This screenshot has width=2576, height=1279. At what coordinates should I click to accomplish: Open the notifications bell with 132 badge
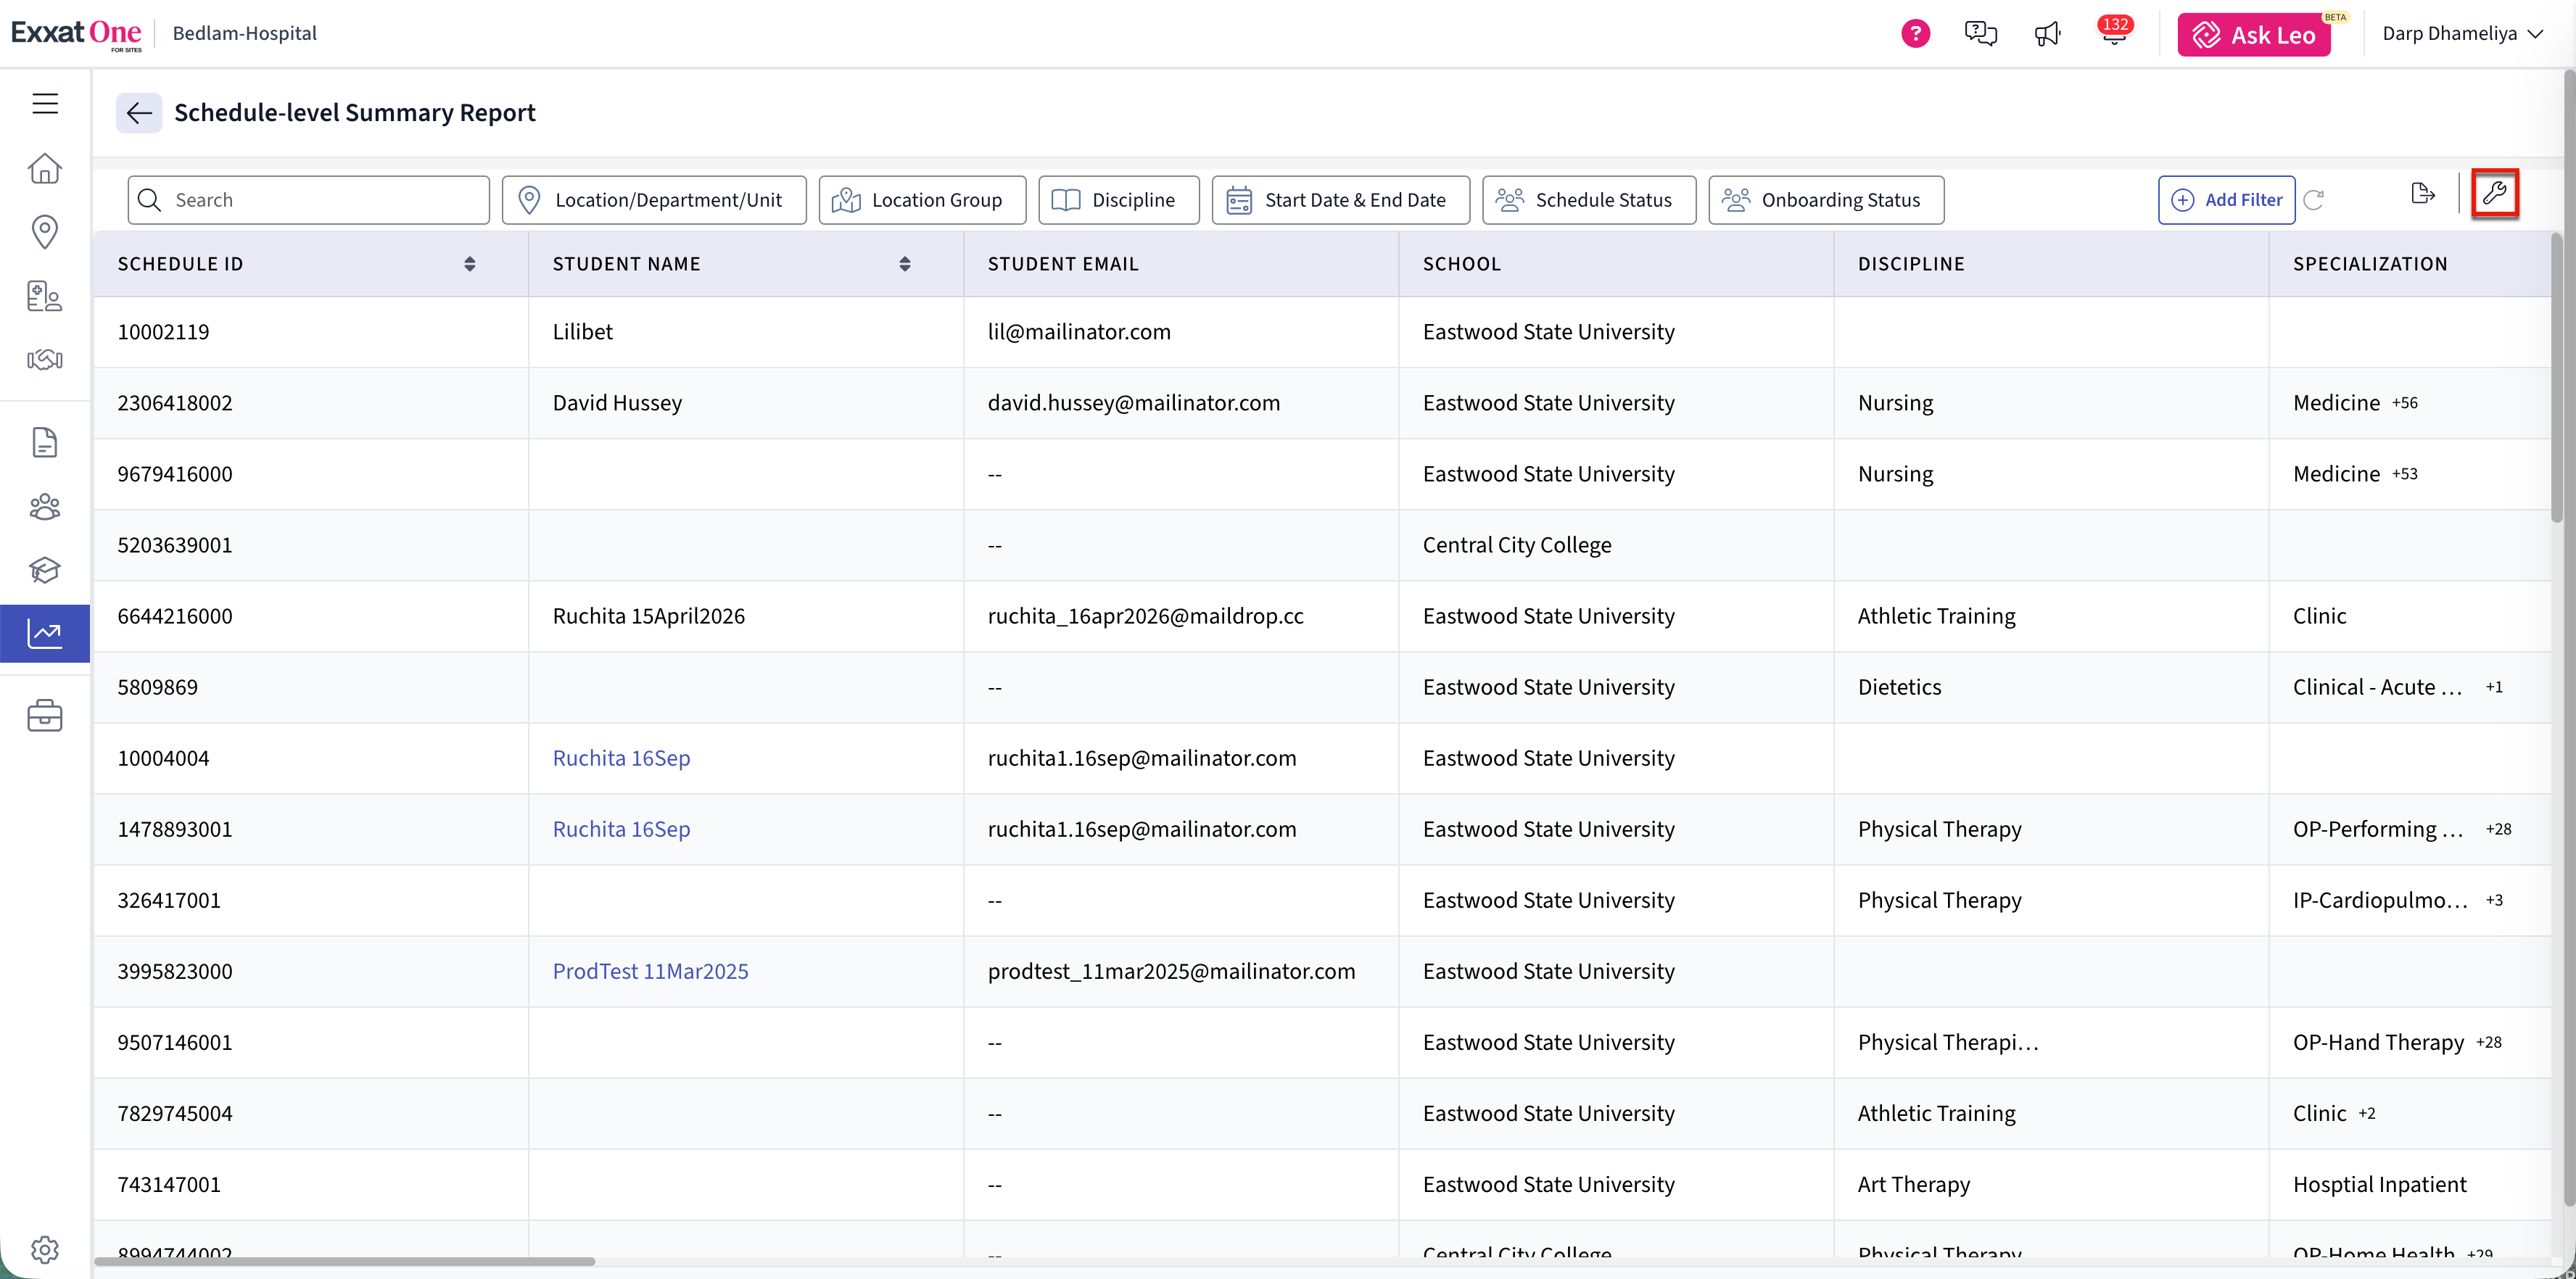(2113, 34)
